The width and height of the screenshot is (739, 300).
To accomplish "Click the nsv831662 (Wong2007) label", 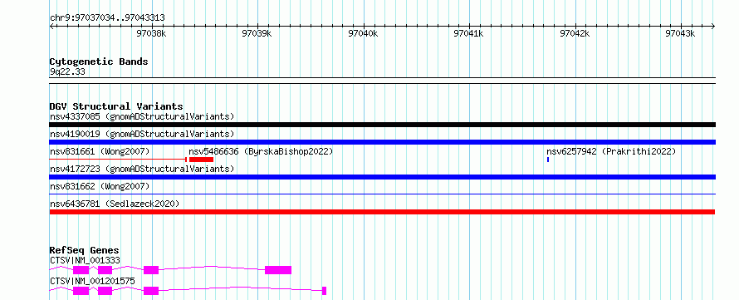I will (100, 186).
